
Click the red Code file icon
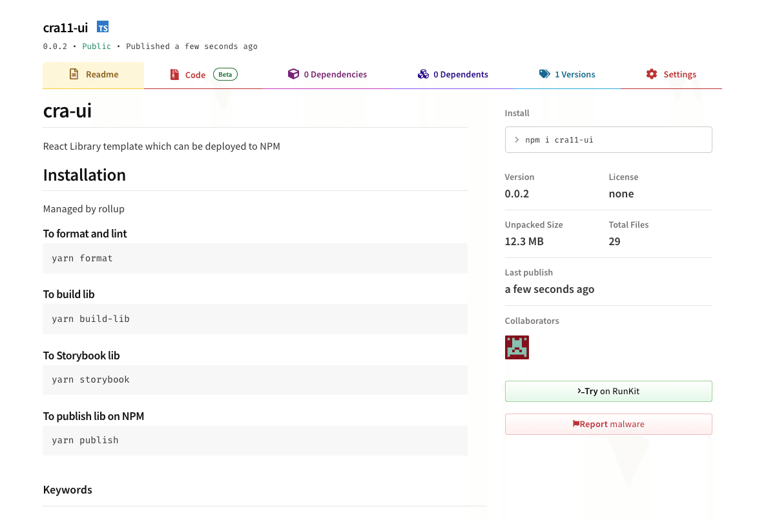pyautogui.click(x=174, y=75)
